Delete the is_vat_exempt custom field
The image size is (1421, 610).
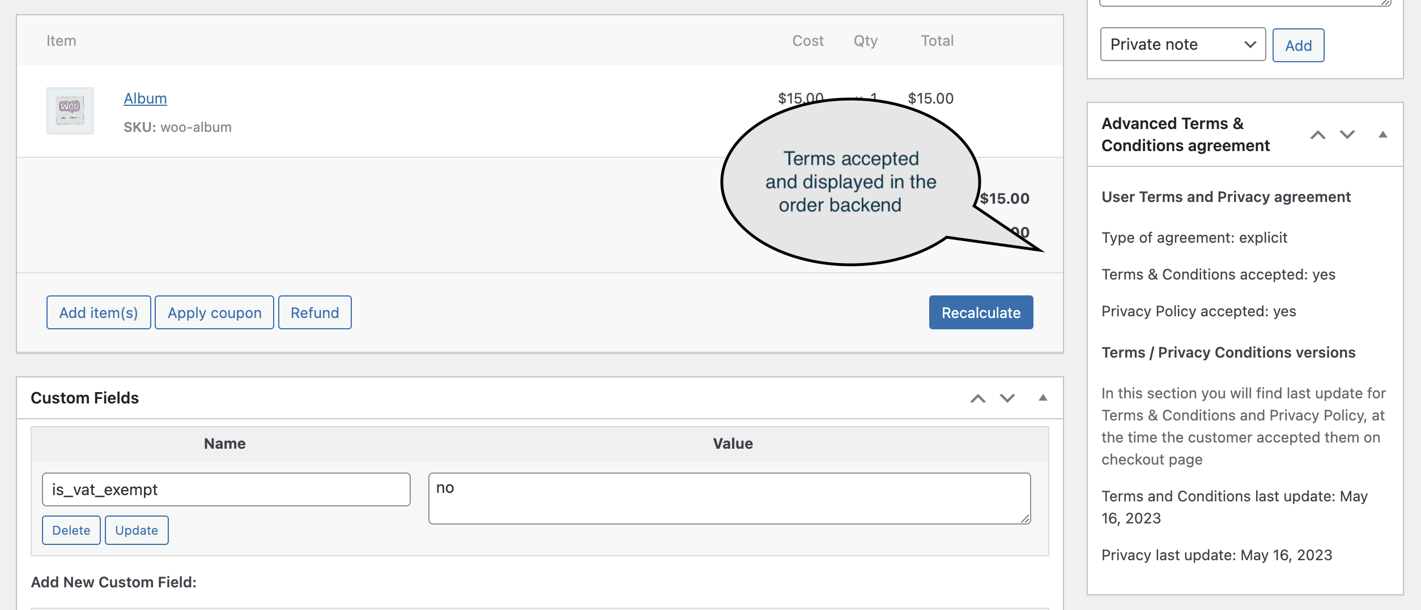[71, 530]
